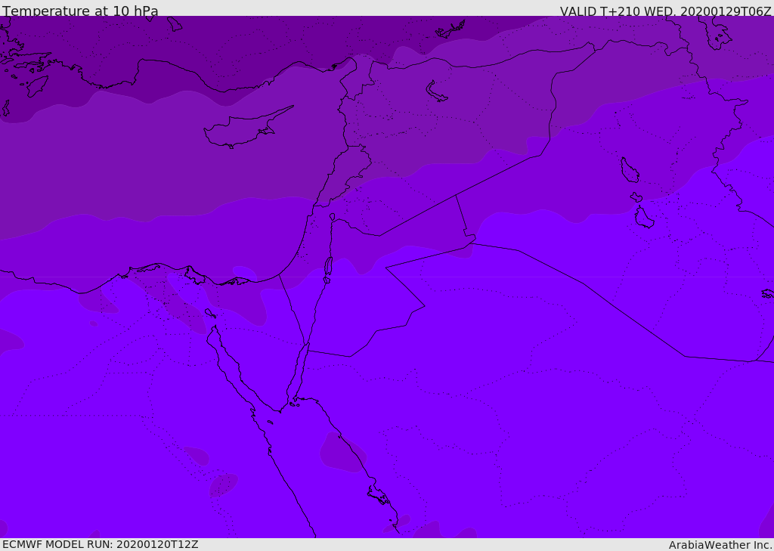Click the small islands off Saudi Red Sea coast
The image size is (774, 551).
click(378, 495)
